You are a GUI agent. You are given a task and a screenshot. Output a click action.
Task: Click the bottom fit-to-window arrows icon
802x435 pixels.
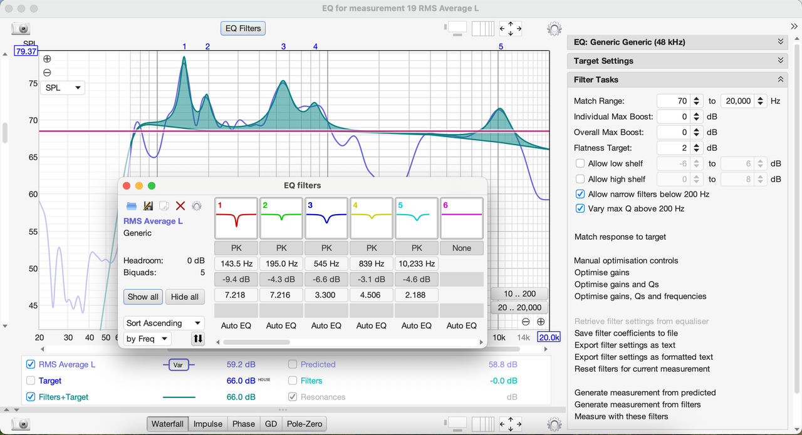510,424
